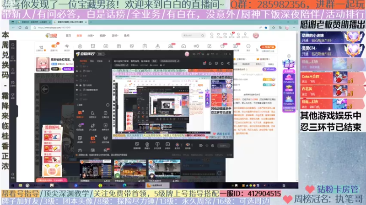This screenshot has height=205, width=366.
Task: Click the warning triangle icon in streamer toolbar
Action: click(x=157, y=46)
